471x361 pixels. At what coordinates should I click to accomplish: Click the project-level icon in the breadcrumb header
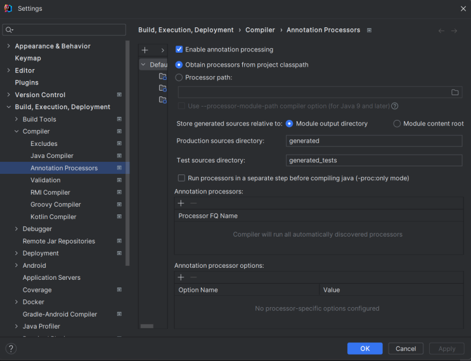(x=369, y=30)
